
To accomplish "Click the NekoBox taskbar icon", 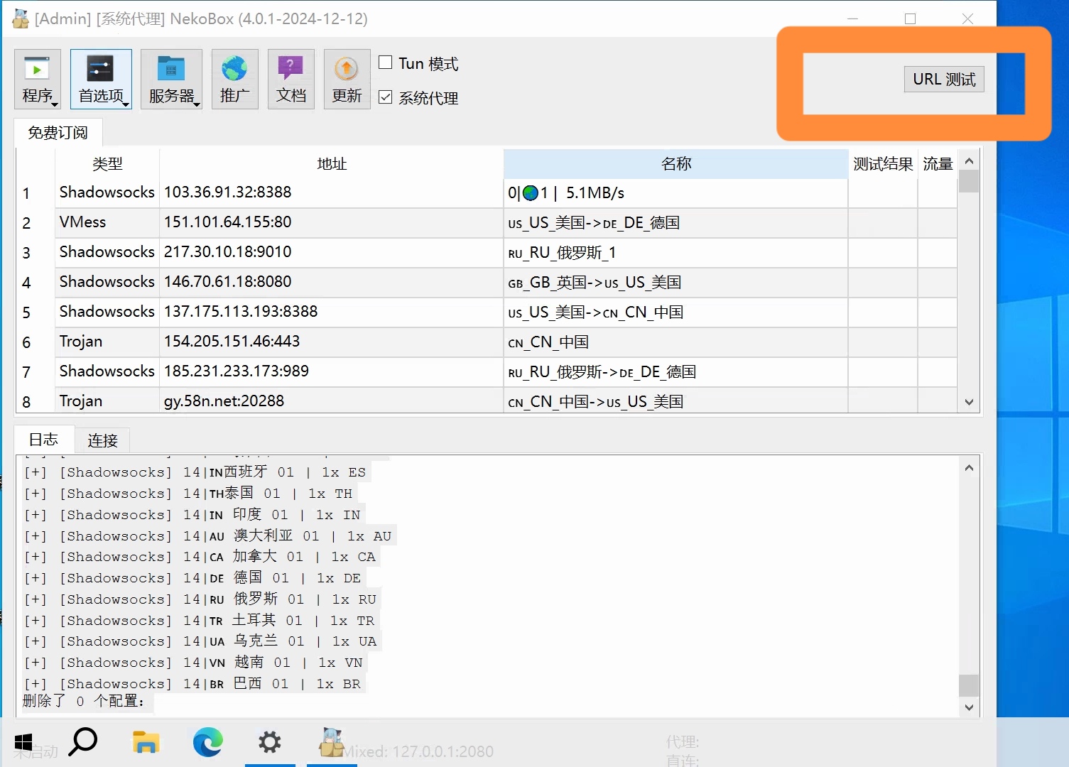I will [x=332, y=743].
